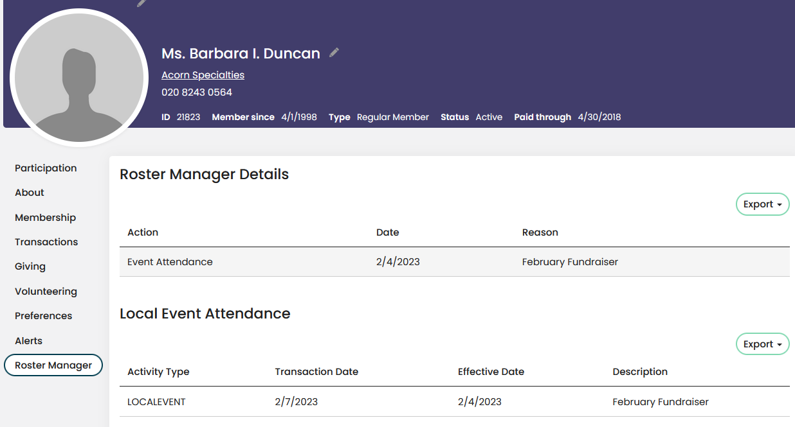Show the Alerts tab
Screen dimensions: 795x427
(28, 341)
